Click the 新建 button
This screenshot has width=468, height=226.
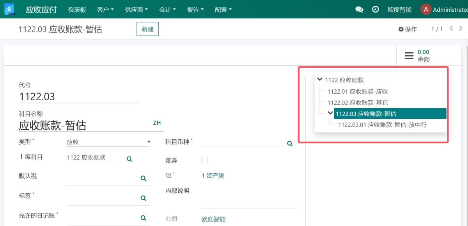(147, 29)
